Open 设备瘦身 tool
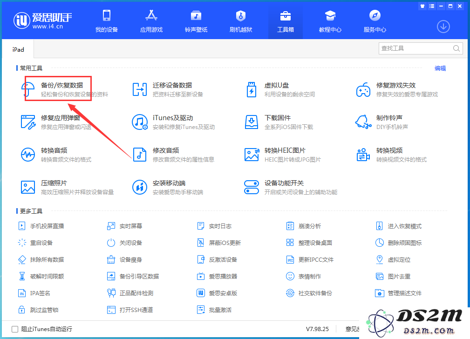The image size is (470, 339). 124,259
